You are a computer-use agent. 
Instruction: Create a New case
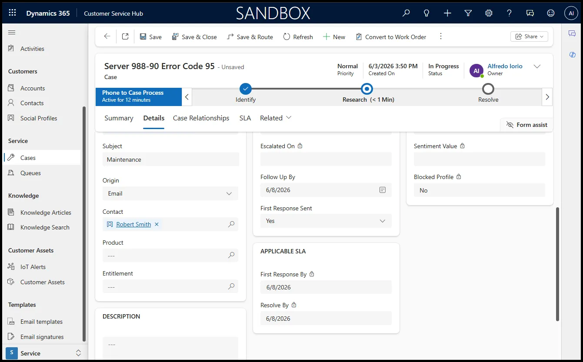334,37
